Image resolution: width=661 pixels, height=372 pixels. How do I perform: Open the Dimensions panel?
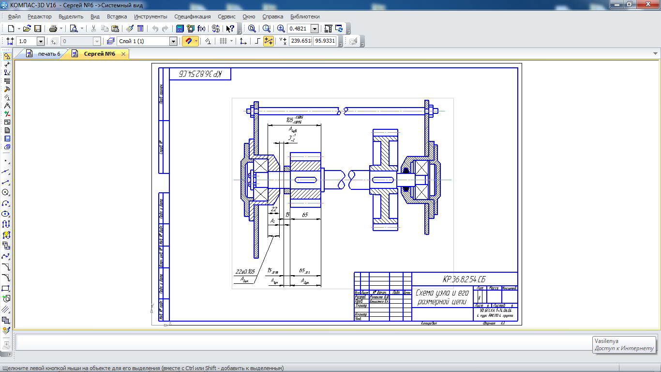click(x=7, y=64)
